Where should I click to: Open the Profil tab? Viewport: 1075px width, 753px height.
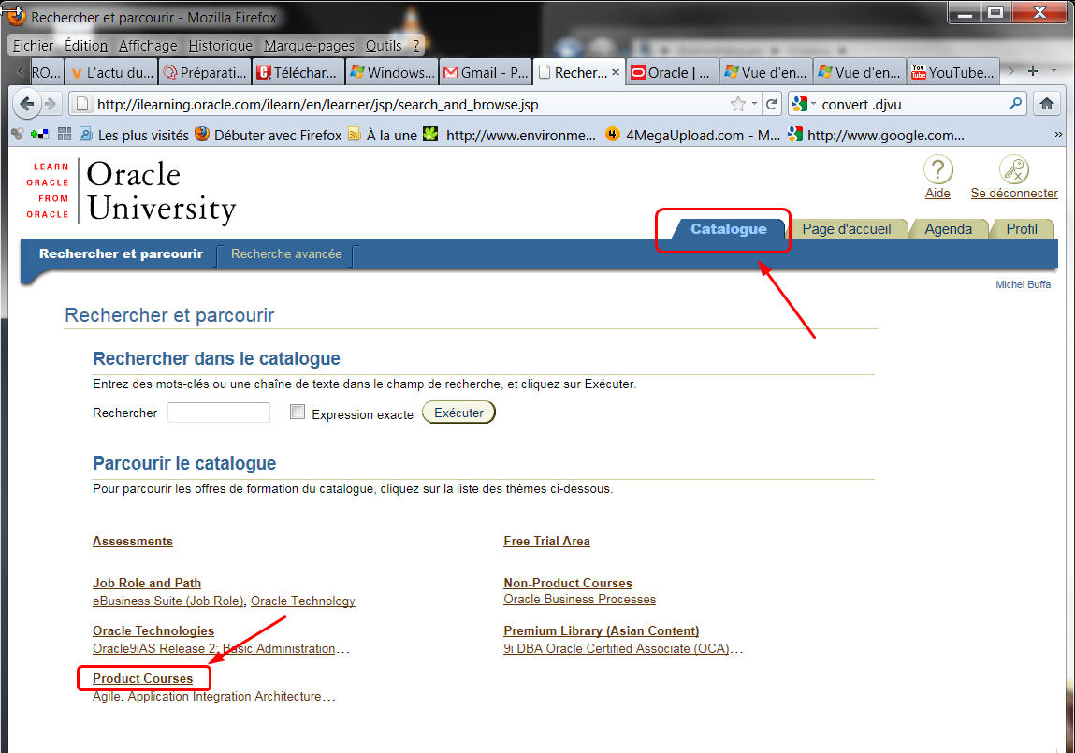pyautogui.click(x=1022, y=229)
